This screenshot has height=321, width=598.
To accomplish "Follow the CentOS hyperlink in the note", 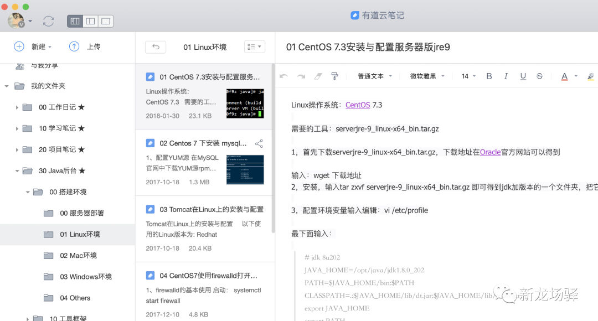I will point(358,105).
